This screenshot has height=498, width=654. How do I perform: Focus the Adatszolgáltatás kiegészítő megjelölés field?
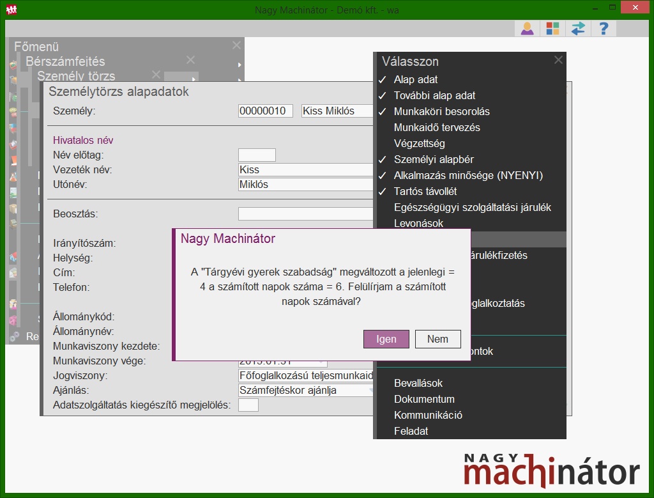click(x=248, y=405)
